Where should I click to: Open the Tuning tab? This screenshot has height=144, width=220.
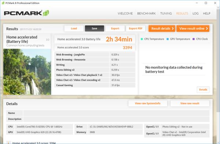click(x=166, y=13)
